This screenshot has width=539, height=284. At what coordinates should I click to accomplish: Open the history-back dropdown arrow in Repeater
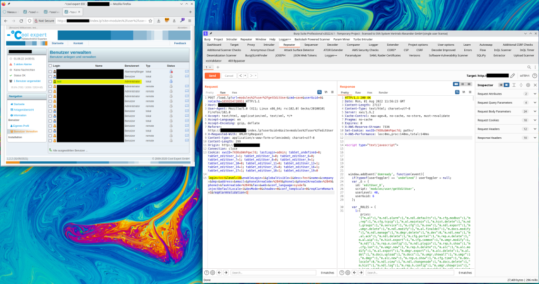[245, 76]
